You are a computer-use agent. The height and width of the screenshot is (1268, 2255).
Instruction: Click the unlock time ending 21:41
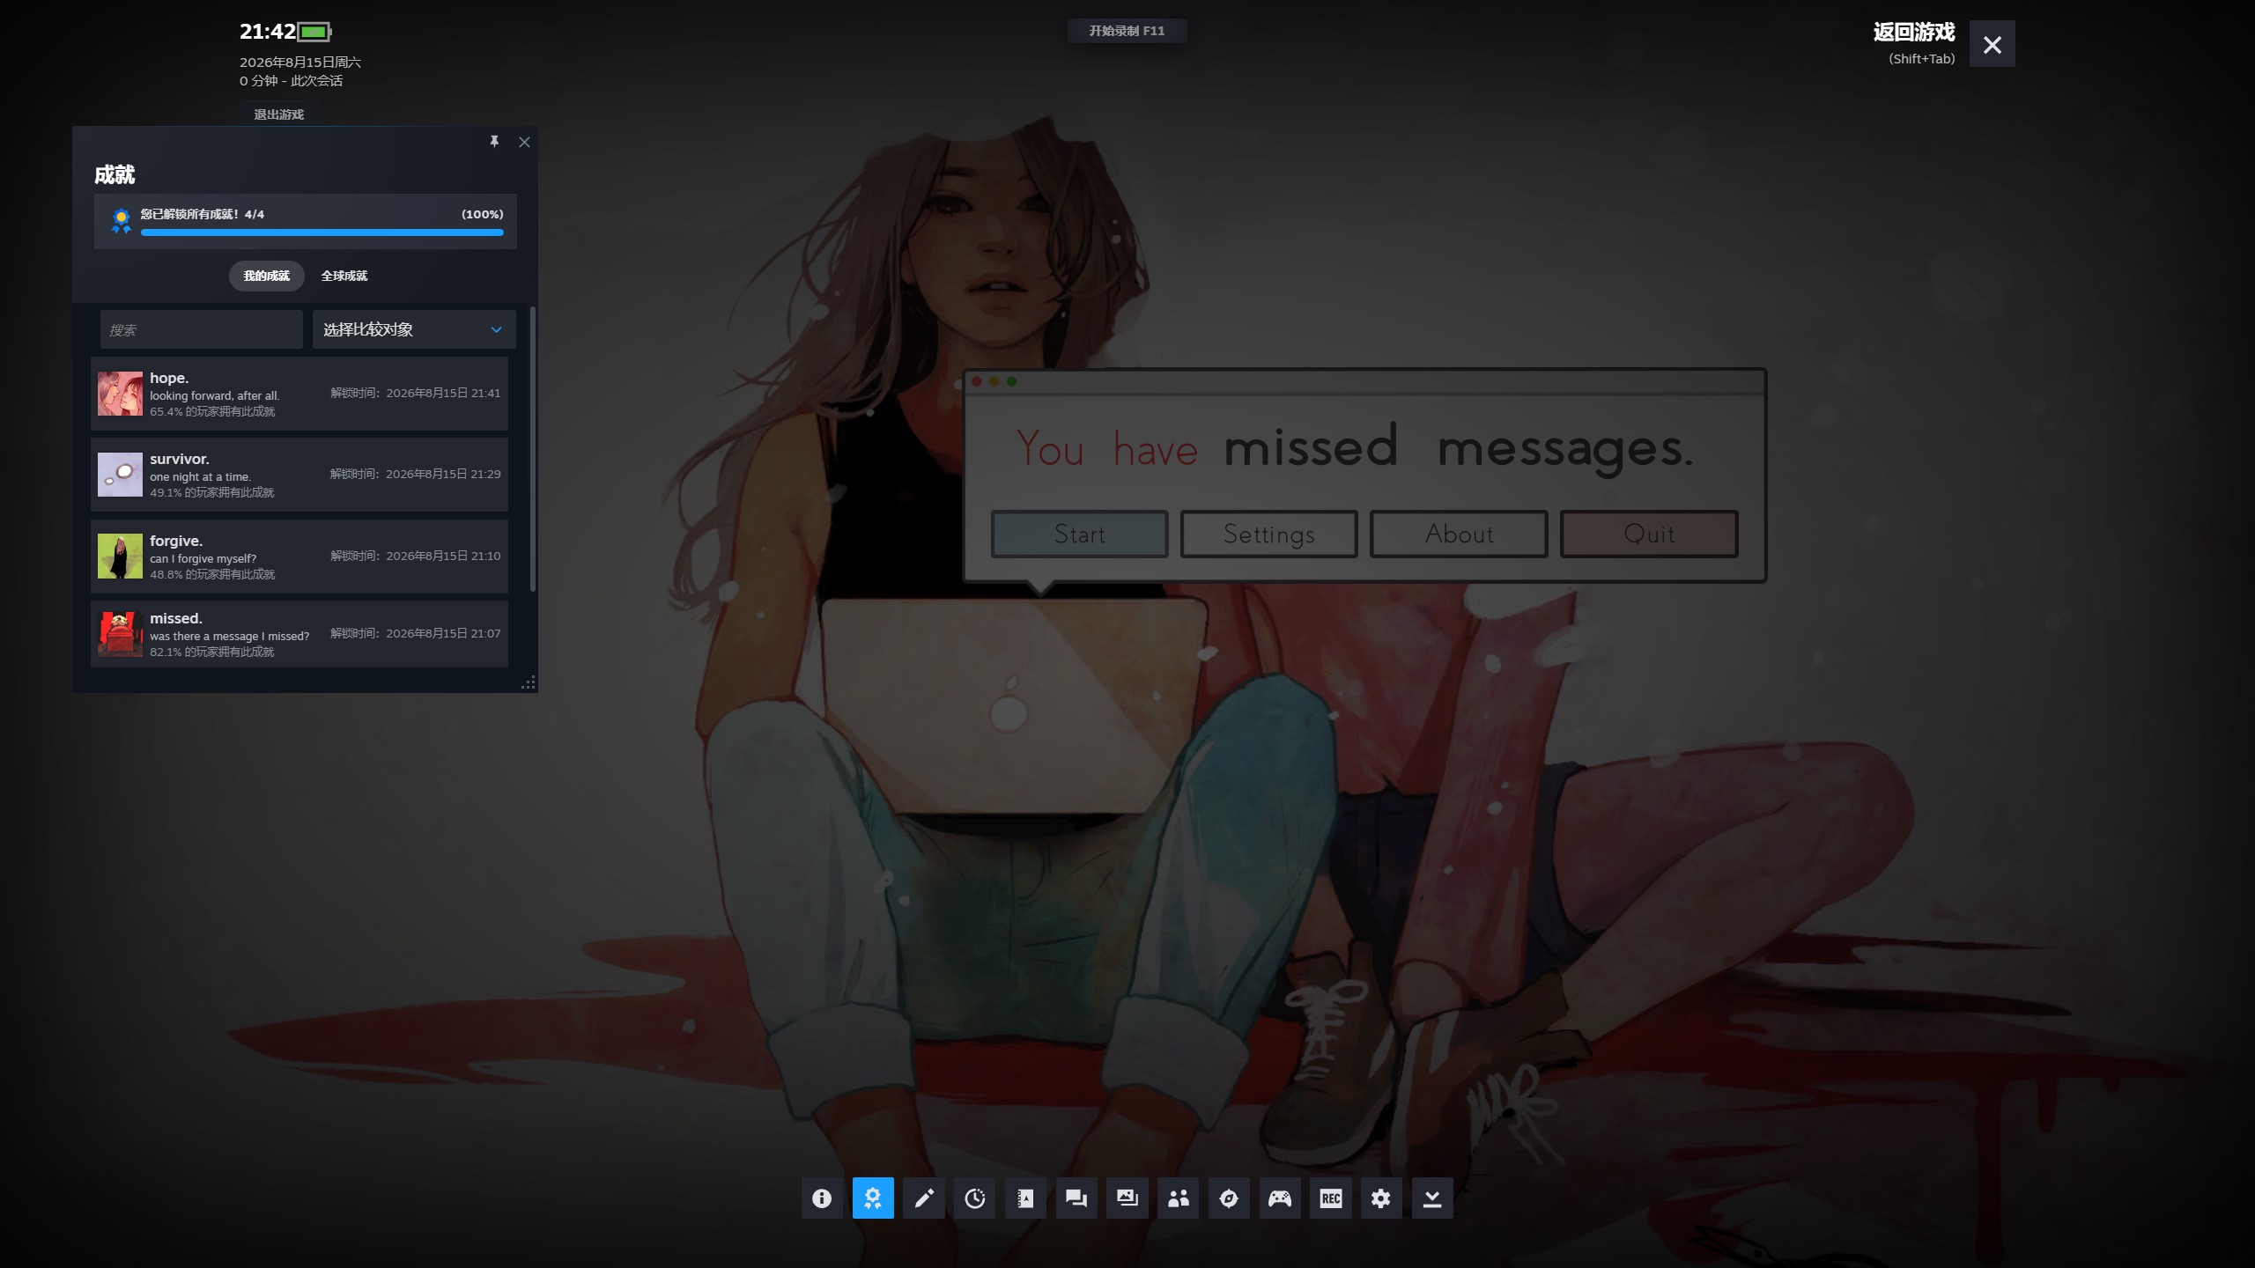[416, 393]
